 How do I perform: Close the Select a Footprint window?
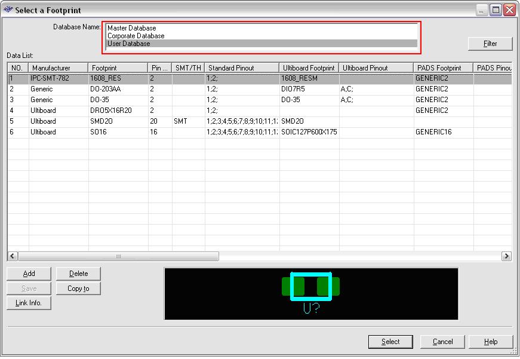510,10
